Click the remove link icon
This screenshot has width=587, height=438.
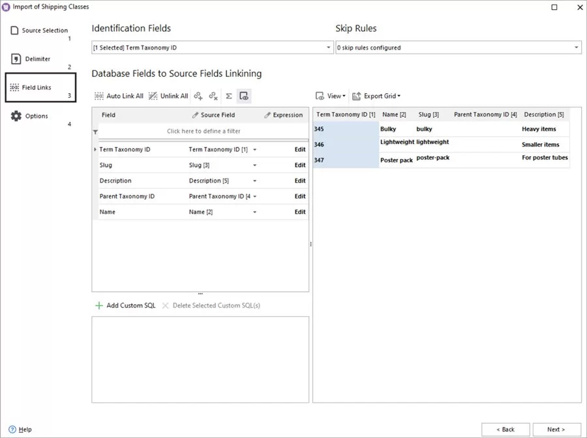click(x=212, y=96)
